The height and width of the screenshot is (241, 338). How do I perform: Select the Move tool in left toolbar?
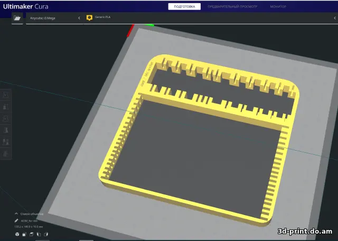6,95
